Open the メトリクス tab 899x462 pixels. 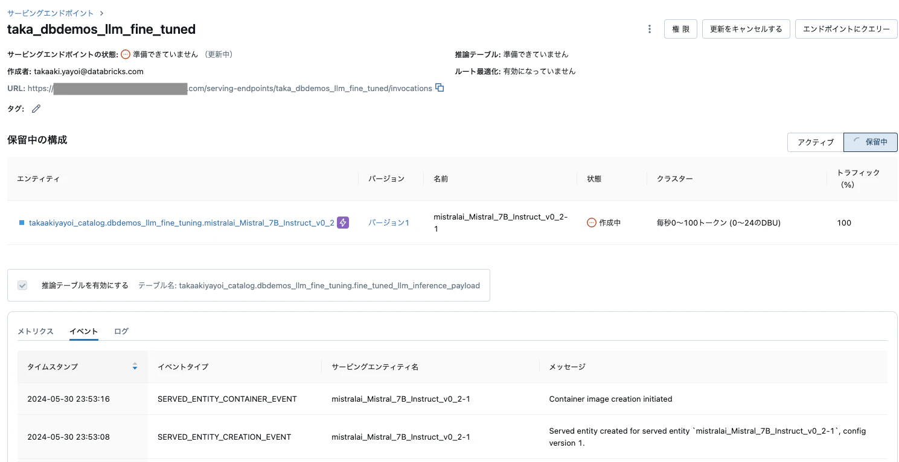[x=36, y=331]
